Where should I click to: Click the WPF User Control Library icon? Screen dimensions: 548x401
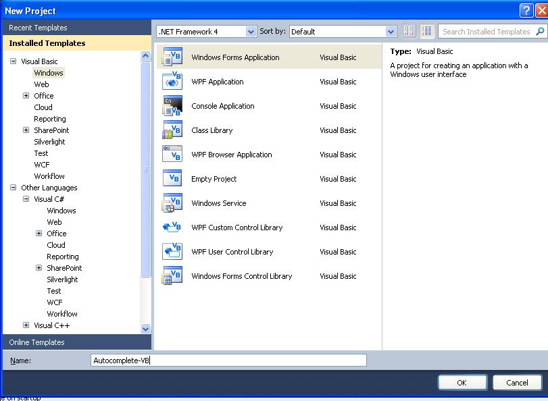coord(172,252)
